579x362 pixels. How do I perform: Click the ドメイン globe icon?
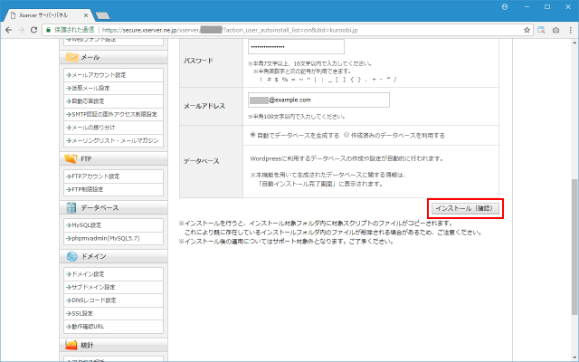71,256
